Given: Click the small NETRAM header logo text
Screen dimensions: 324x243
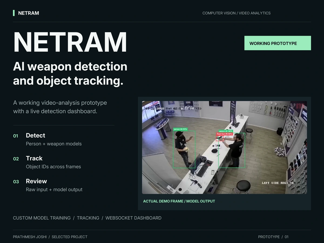Looking at the screenshot, I should point(29,13).
